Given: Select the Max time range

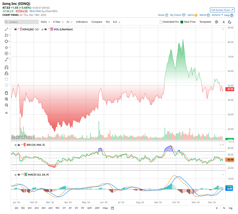Looking at the screenshot, I should [105, 208].
